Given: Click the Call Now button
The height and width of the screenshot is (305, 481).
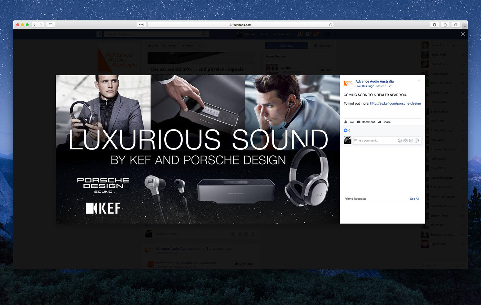Looking at the screenshot, I should (x=287, y=46).
